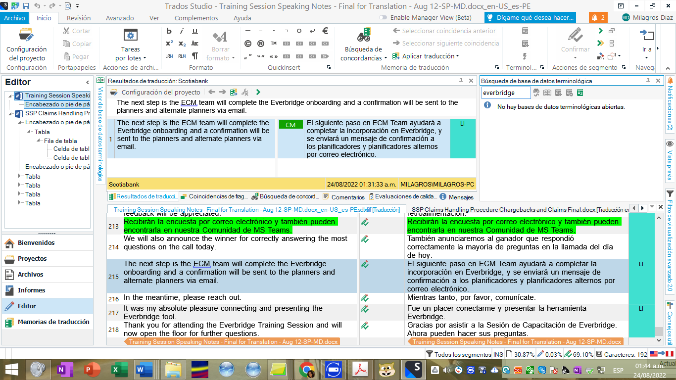Confirm and move to next segment icon

(x=600, y=31)
